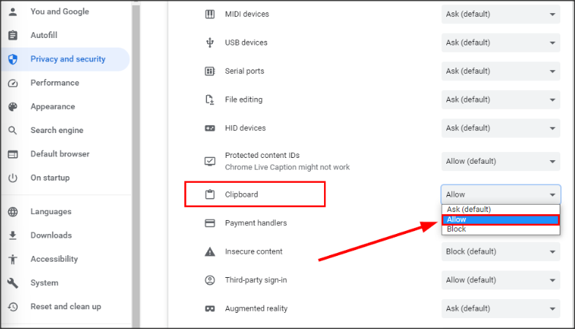Expand the Insecure content dropdown

[500, 252]
